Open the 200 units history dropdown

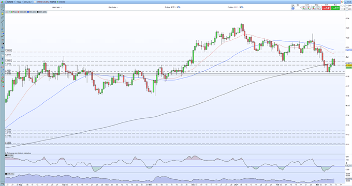click(x=28, y=2)
